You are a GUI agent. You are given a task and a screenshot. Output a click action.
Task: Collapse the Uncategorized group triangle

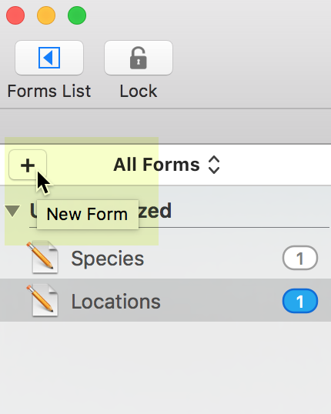tap(12, 211)
